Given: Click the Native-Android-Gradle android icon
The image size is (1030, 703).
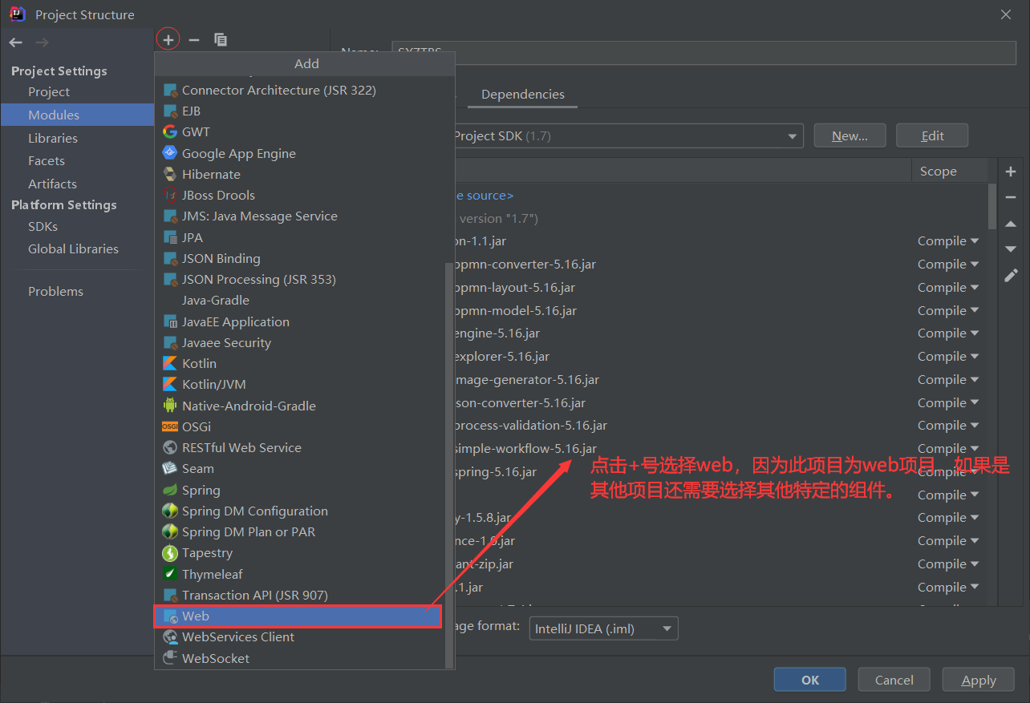Looking at the screenshot, I should [170, 406].
